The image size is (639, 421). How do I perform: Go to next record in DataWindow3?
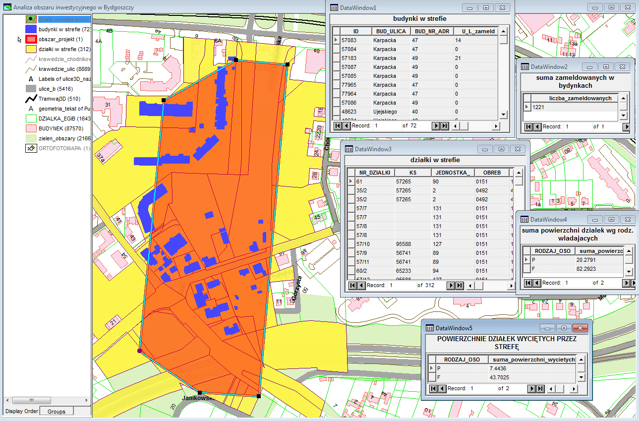[451, 286]
